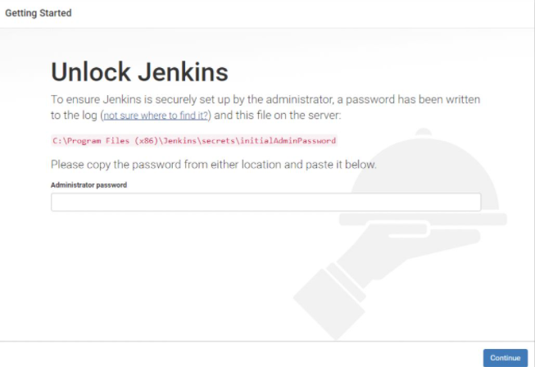Click the Unlock Jenkins heading
The height and width of the screenshot is (367, 535).
click(139, 72)
